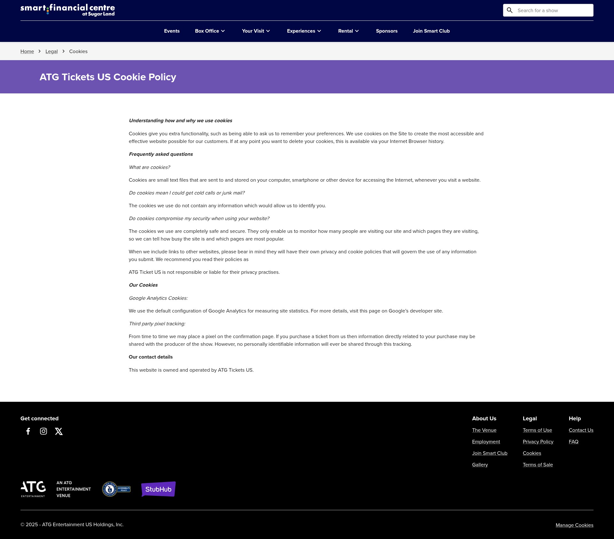
Task: Click 'AN ATG ENTERTAINMENT VENUE' text
Action: click(x=74, y=489)
